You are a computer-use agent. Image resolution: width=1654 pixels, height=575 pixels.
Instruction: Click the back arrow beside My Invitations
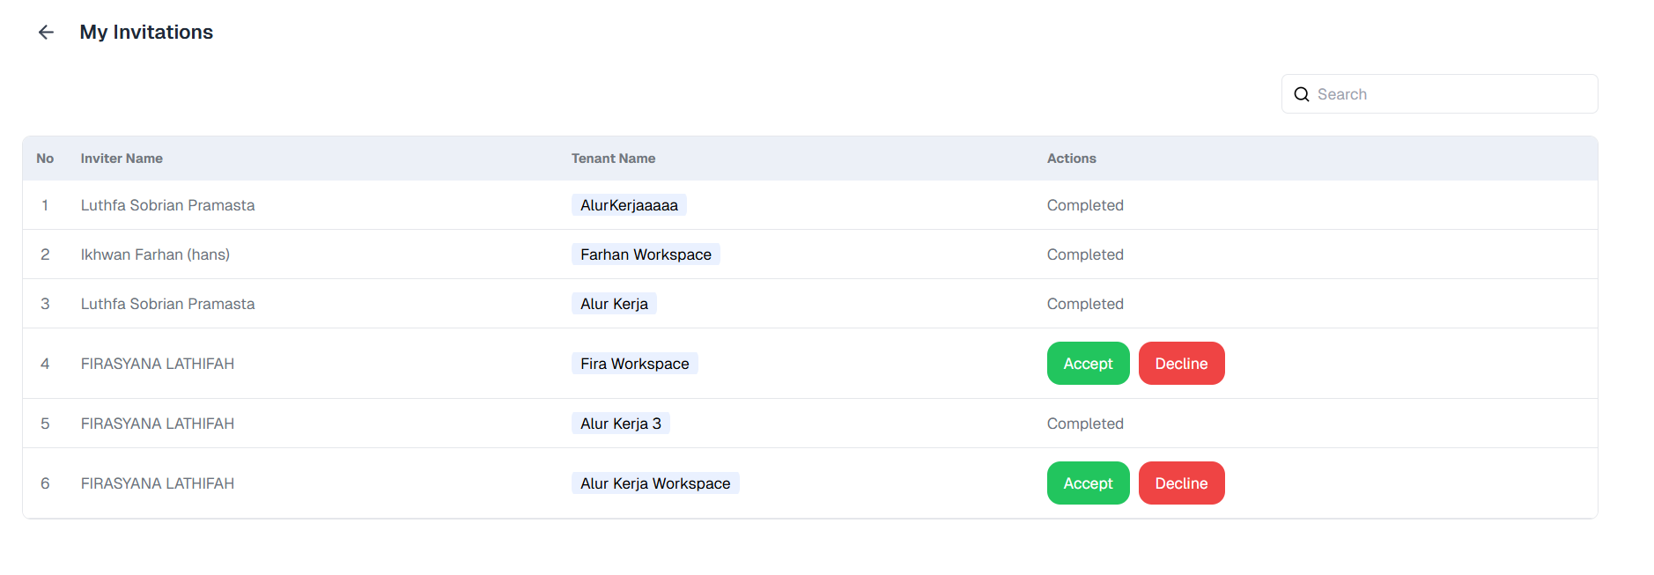[x=45, y=32]
